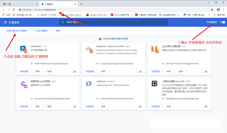Click the Quick QR extension icon
227x133 pixels.
(x=154, y=83)
